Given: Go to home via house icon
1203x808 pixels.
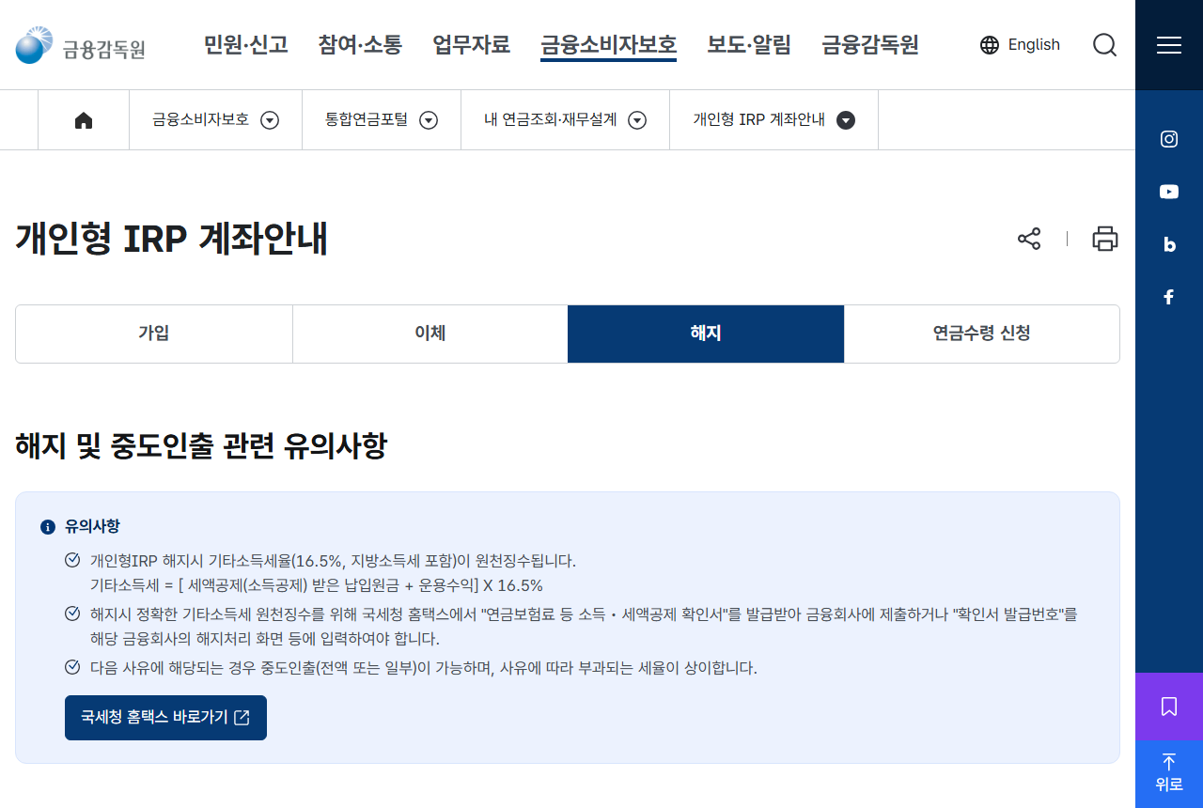Looking at the screenshot, I should (x=84, y=120).
